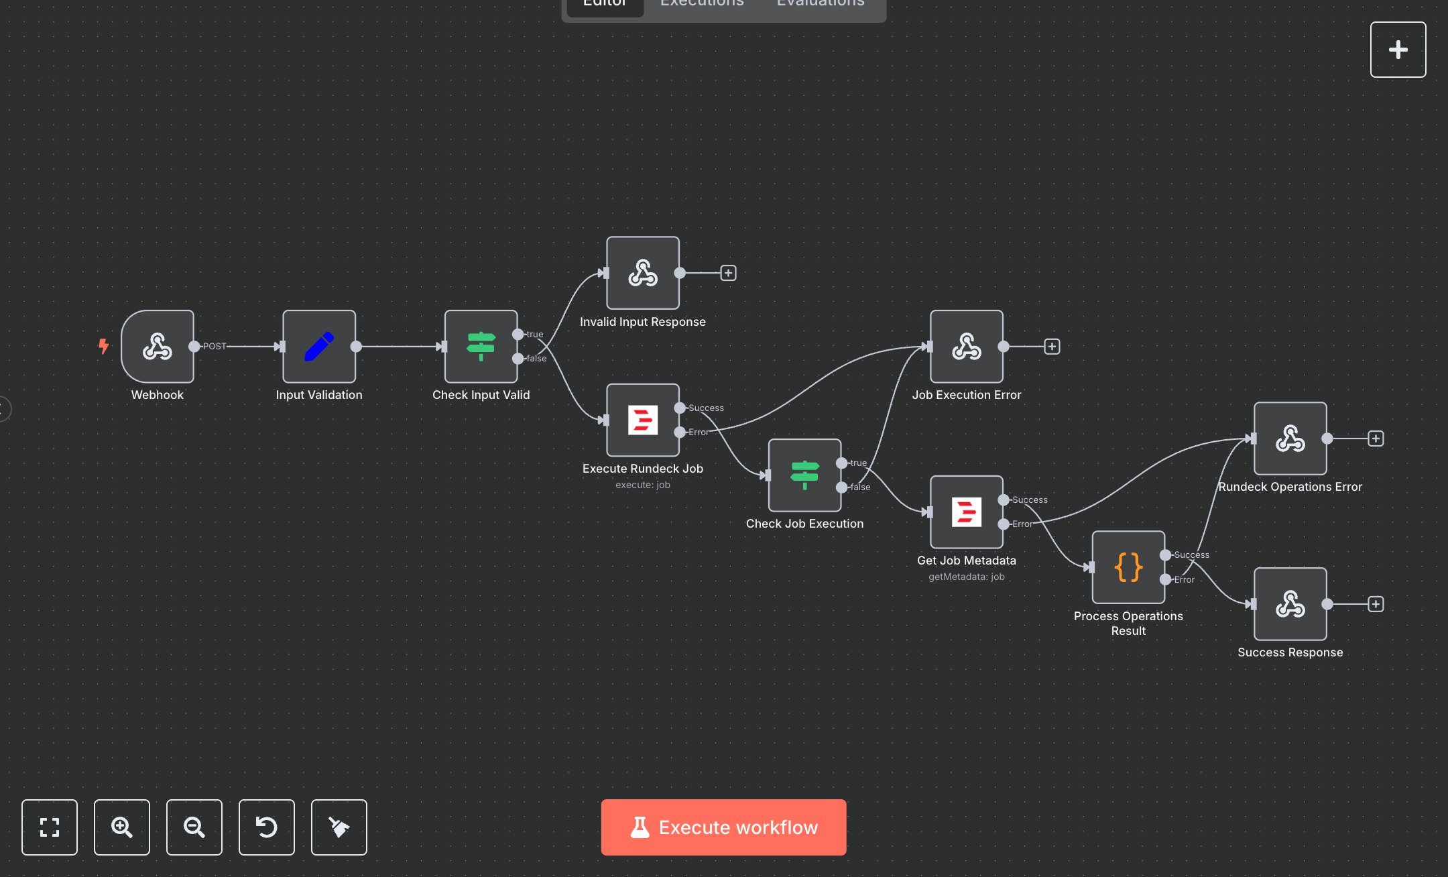Select the Check Job Execution IF node
Image resolution: width=1448 pixels, height=877 pixels.
(x=804, y=476)
